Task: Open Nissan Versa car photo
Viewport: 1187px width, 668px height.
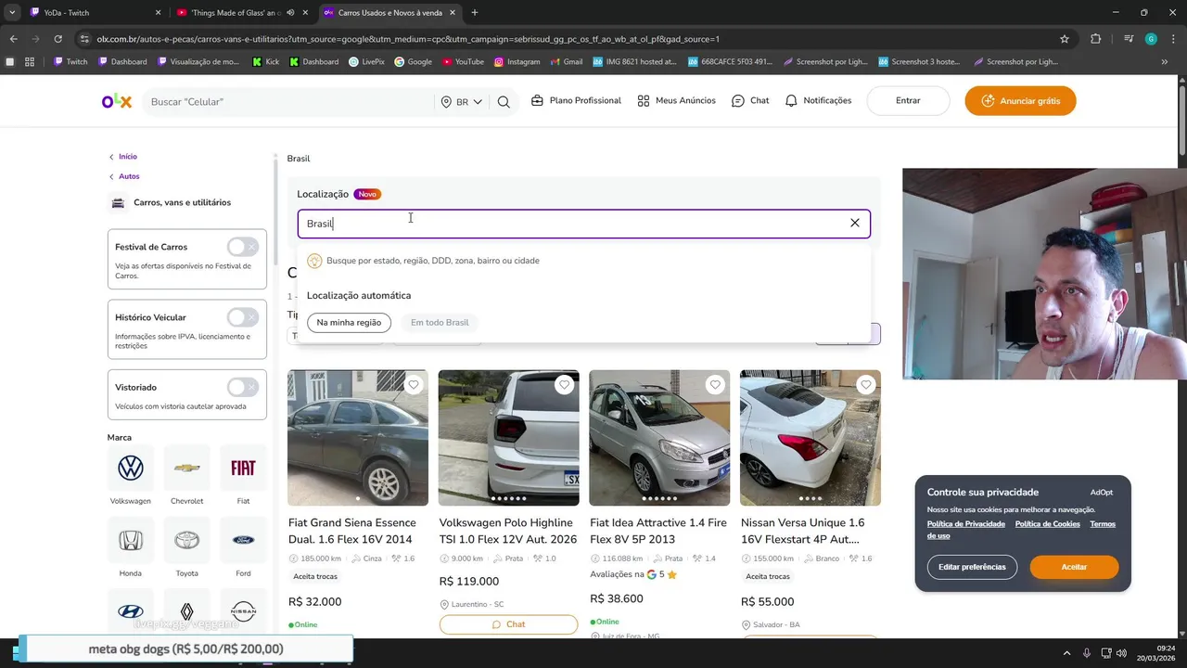Action: [x=810, y=438]
